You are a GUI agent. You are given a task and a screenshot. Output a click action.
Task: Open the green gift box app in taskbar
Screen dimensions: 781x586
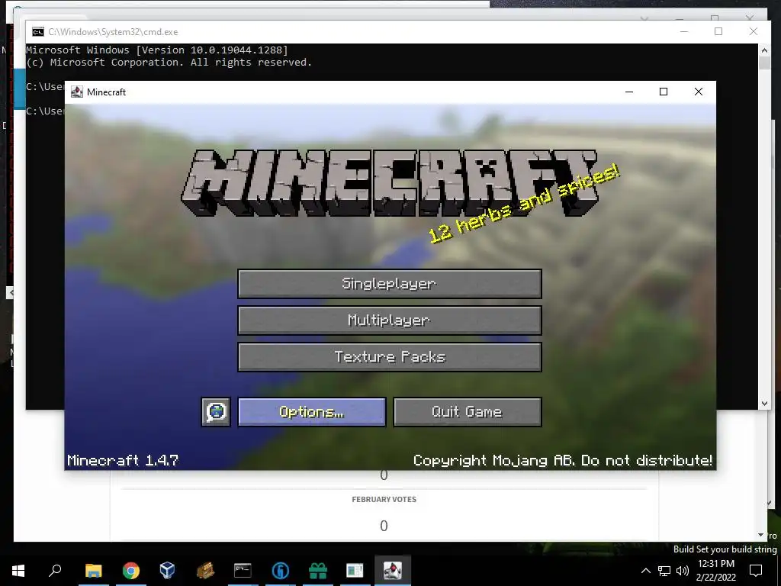click(x=318, y=570)
